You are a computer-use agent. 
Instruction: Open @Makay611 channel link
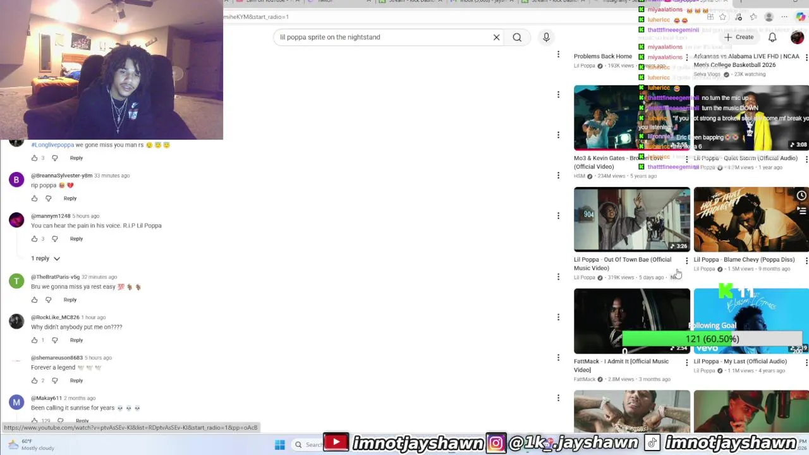[x=46, y=398]
